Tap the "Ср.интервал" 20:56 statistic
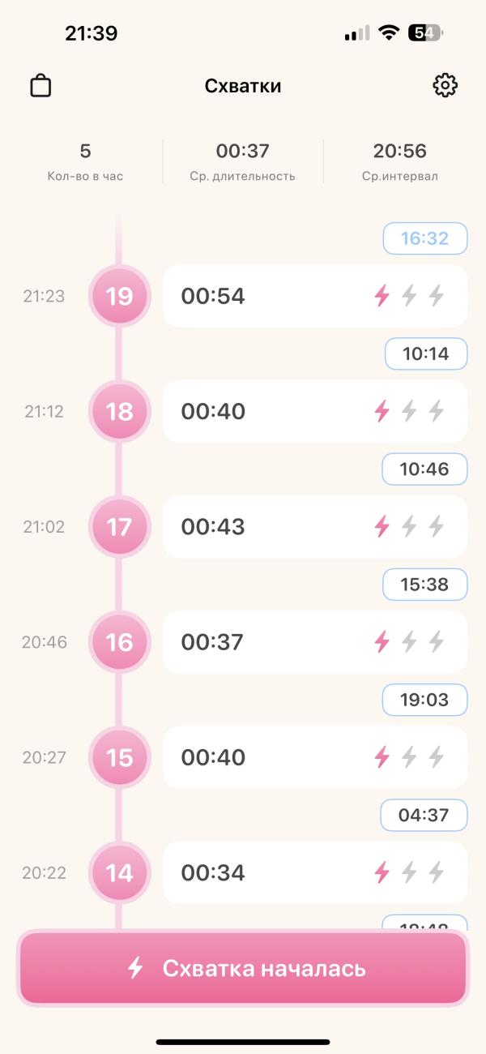486x1054 pixels. point(399,161)
